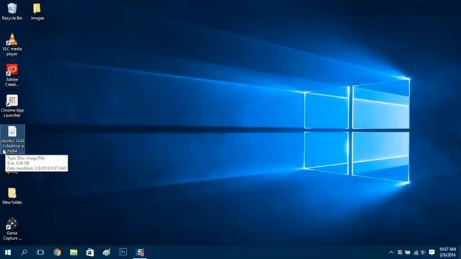Screen dimensions: 461x259
Task: Select the Images folder on the desktop
Action: 37,12
